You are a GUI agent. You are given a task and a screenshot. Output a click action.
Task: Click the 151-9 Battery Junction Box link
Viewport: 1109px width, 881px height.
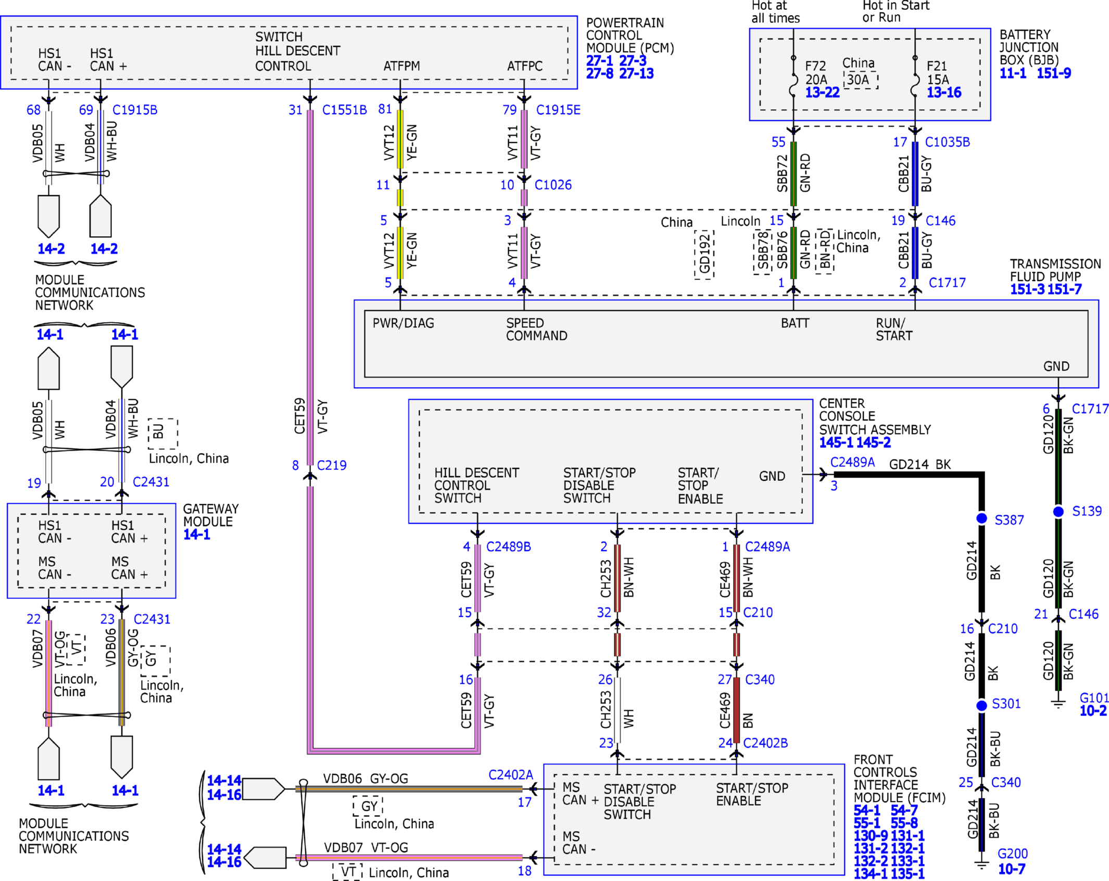1054,73
